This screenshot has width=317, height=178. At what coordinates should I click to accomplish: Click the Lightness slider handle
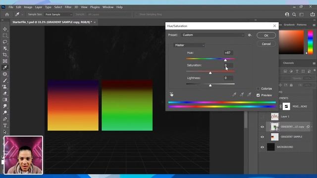point(210,86)
